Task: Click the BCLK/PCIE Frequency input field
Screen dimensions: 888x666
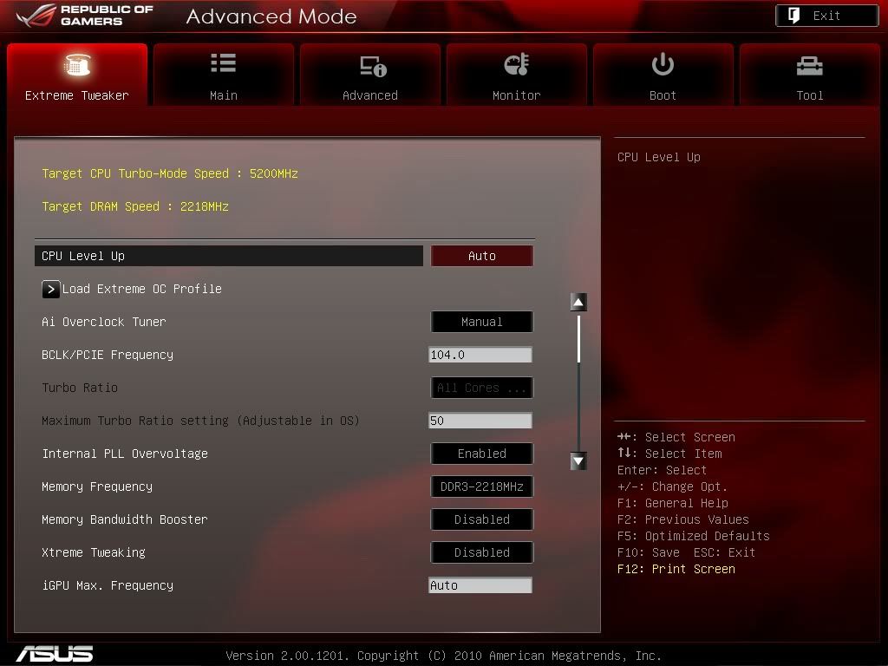Action: [480, 355]
